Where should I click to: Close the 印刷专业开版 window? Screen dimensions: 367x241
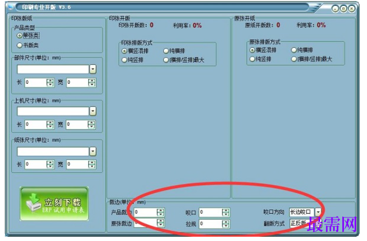click(351, 9)
